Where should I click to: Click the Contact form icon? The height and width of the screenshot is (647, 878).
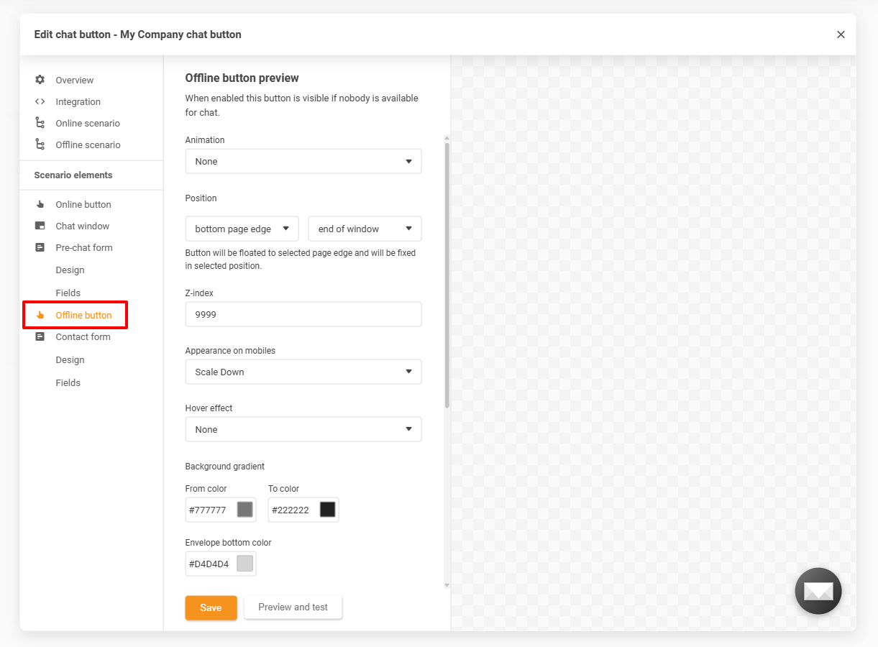tap(40, 336)
